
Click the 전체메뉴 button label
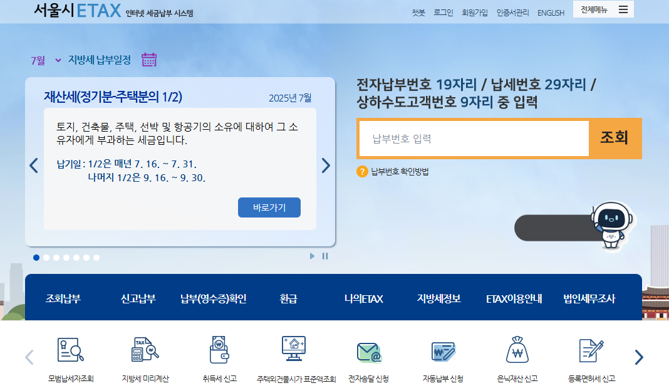click(x=594, y=9)
